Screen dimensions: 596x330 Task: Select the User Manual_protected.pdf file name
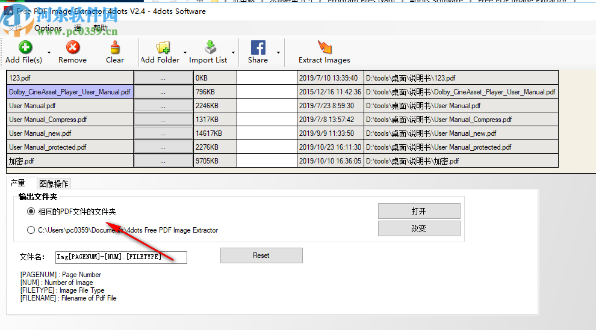[70, 147]
